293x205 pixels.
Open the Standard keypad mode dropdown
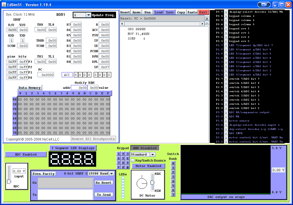[x=143, y=154]
